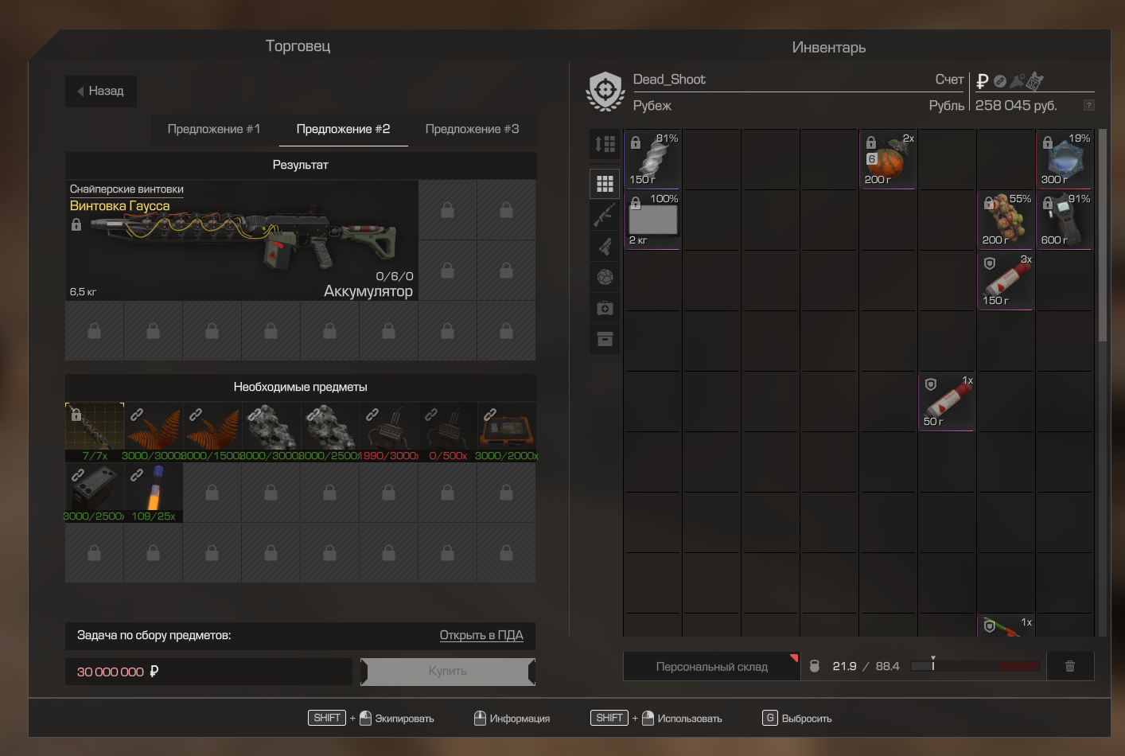Screen dimensions: 1125x756
Task: Select the chain-link currency icon
Action: click(1000, 81)
